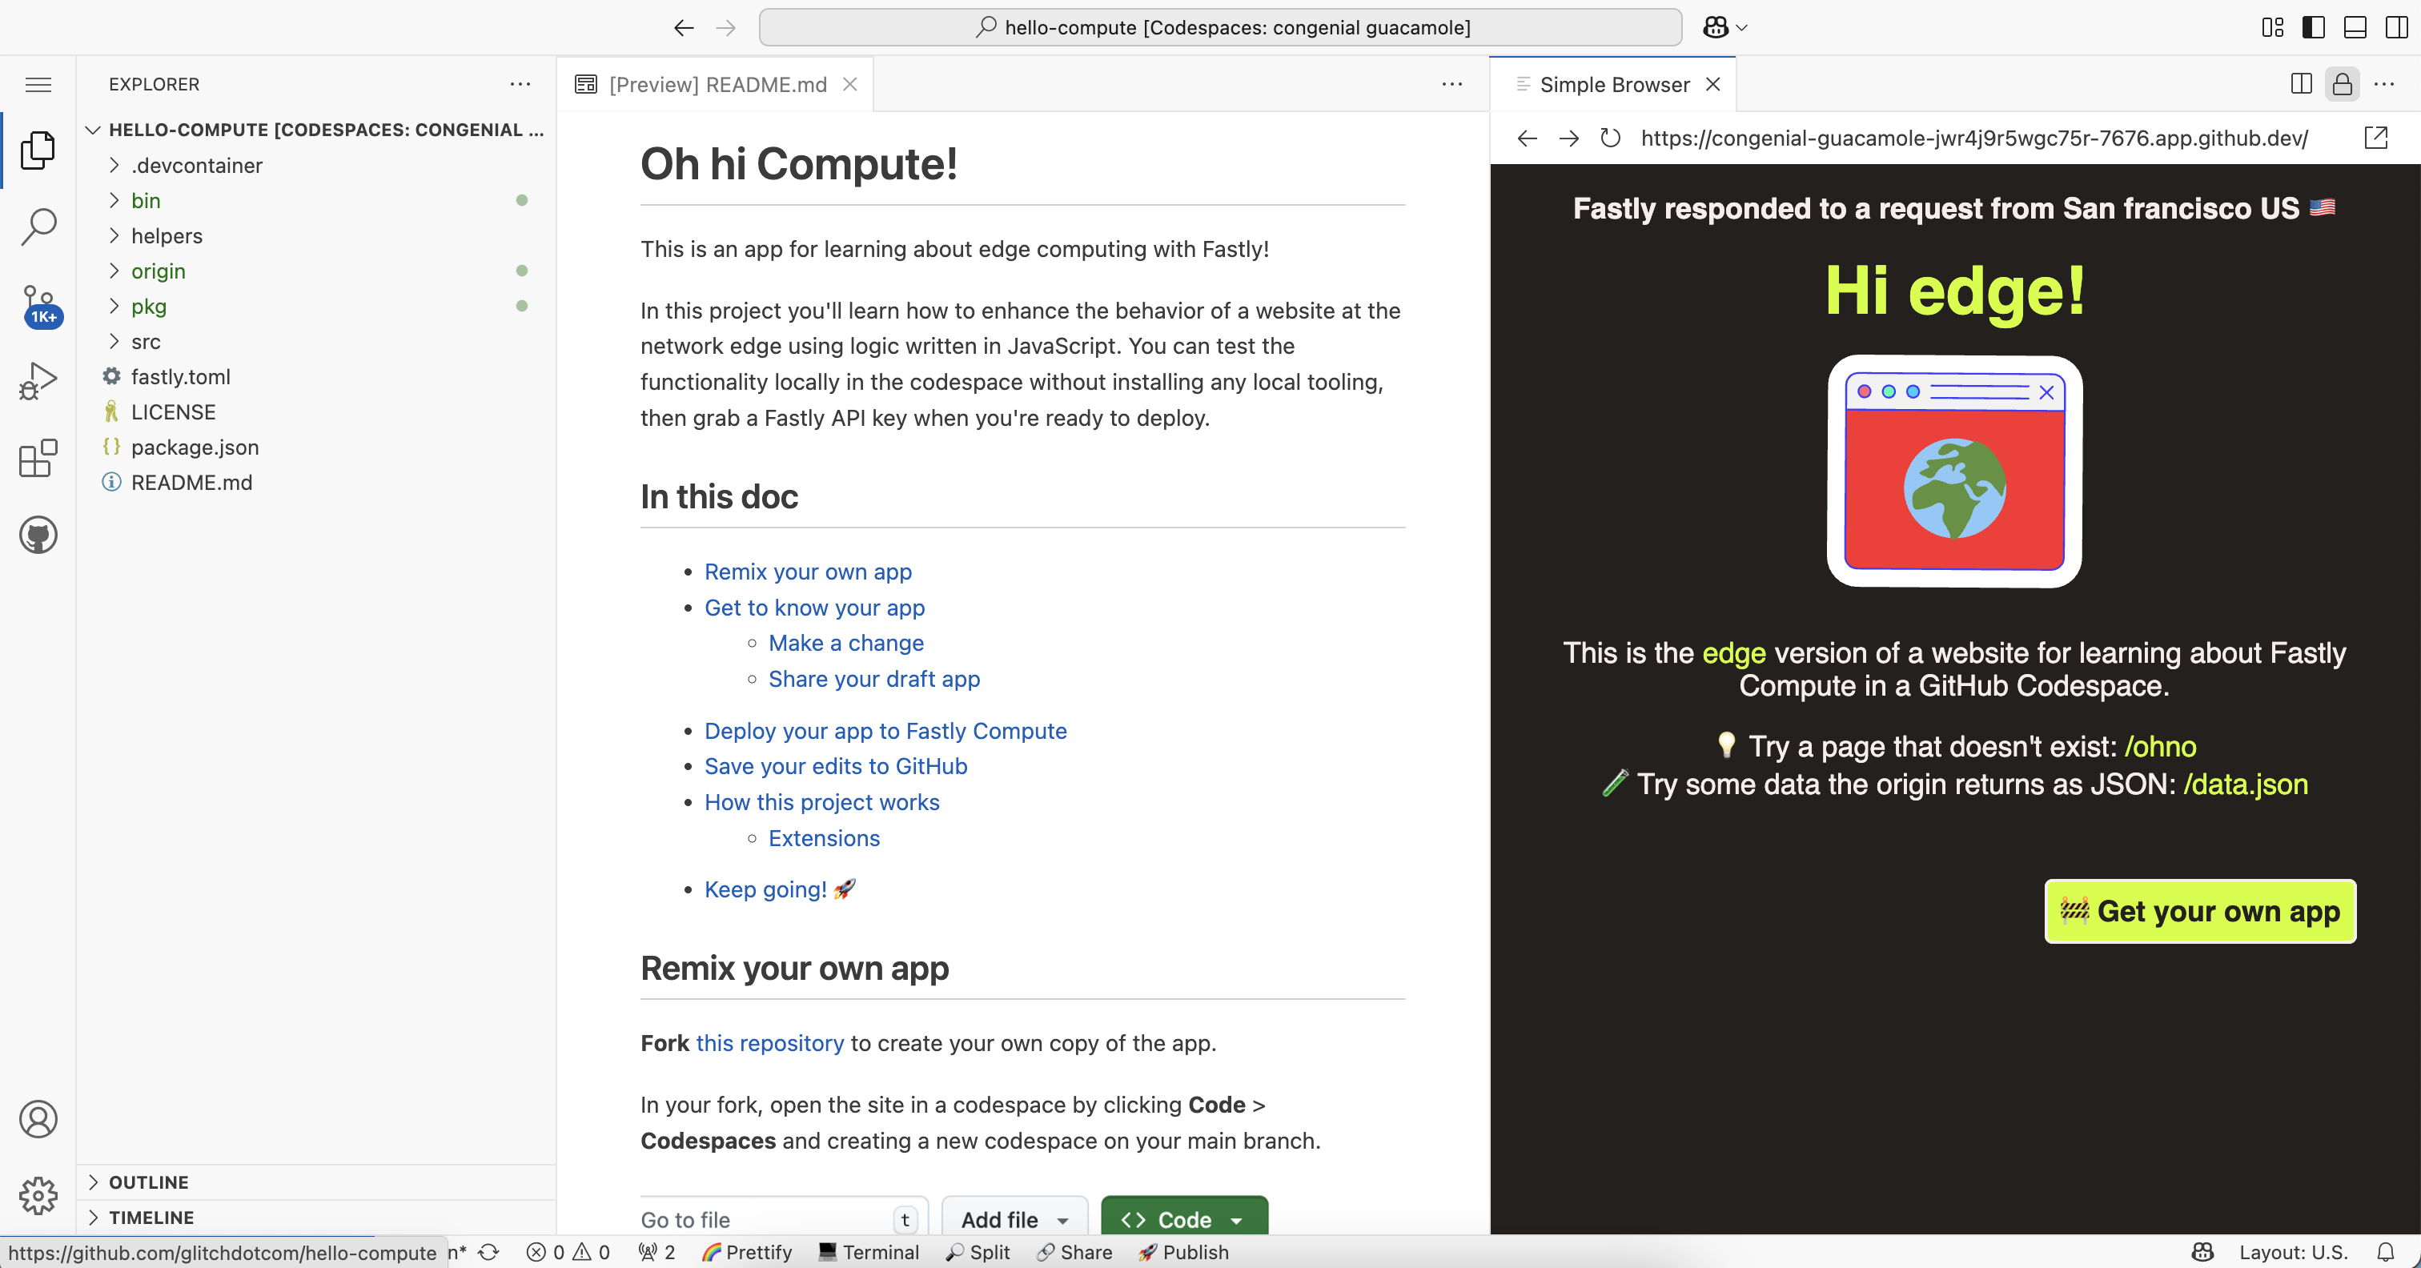Expand the TIMELINE section
The width and height of the screenshot is (2421, 1268).
pyautogui.click(x=315, y=1218)
